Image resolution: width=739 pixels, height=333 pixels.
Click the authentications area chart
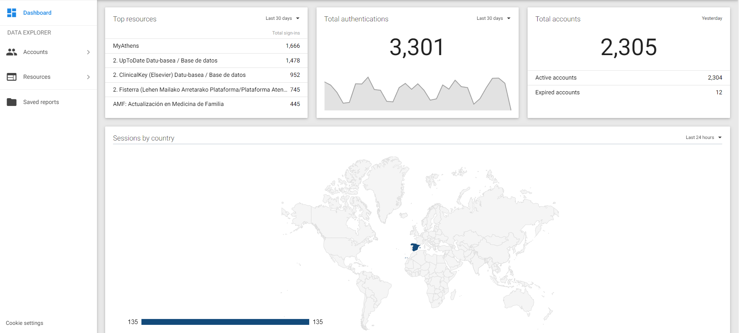point(417,94)
